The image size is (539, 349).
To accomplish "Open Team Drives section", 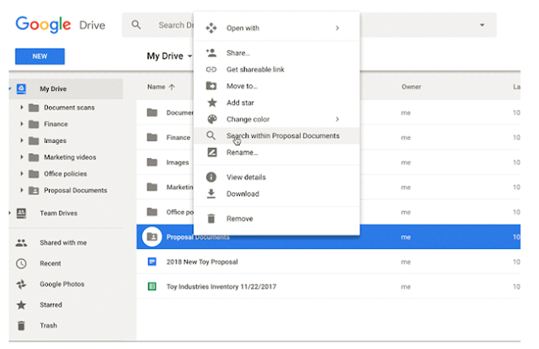I will pos(58,214).
